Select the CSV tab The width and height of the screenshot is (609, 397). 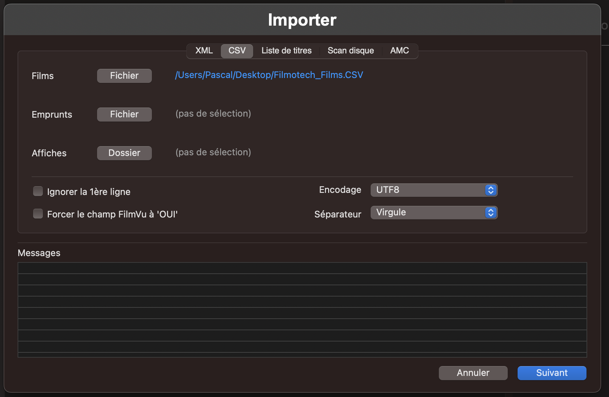(x=237, y=51)
